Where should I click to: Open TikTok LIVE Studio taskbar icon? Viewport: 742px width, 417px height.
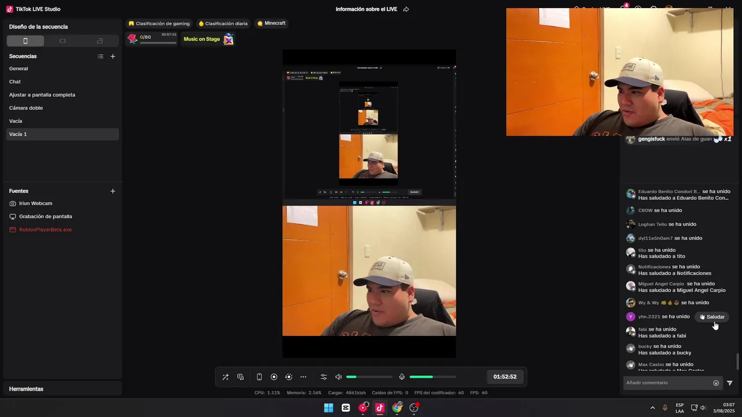[x=380, y=408]
